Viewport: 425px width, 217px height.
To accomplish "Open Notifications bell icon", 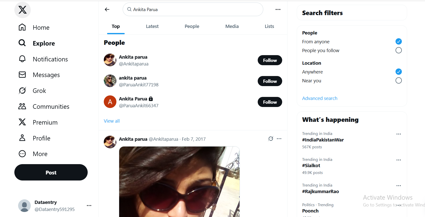I will pos(22,59).
